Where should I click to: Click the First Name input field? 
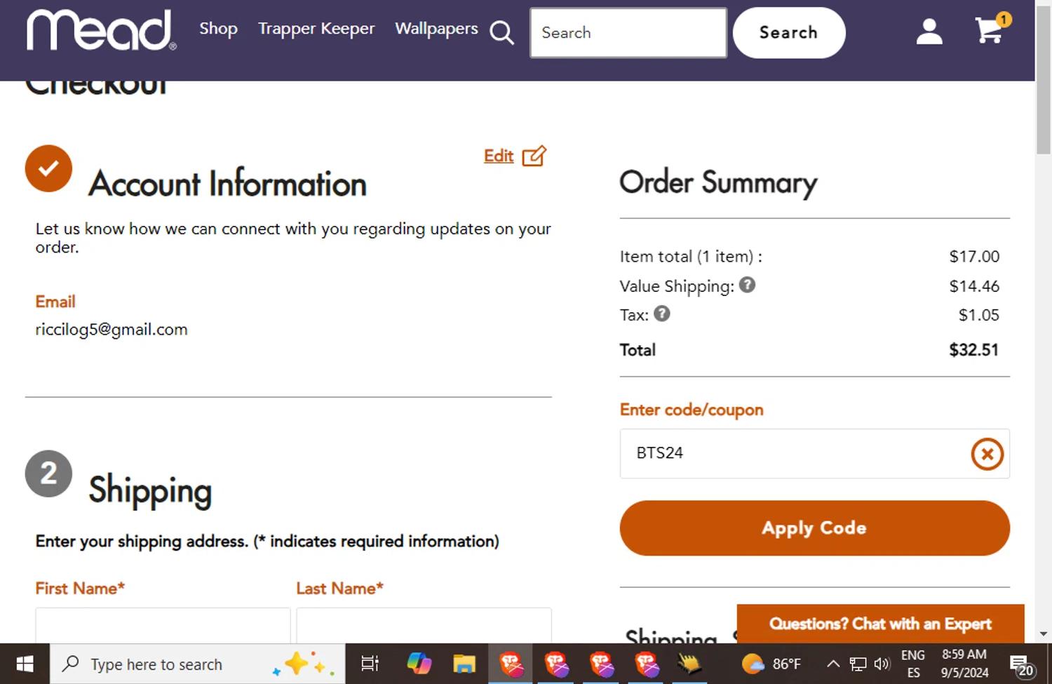pos(163,626)
